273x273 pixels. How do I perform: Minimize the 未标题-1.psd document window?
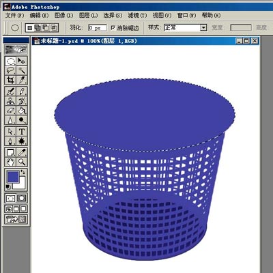(x=239, y=41)
